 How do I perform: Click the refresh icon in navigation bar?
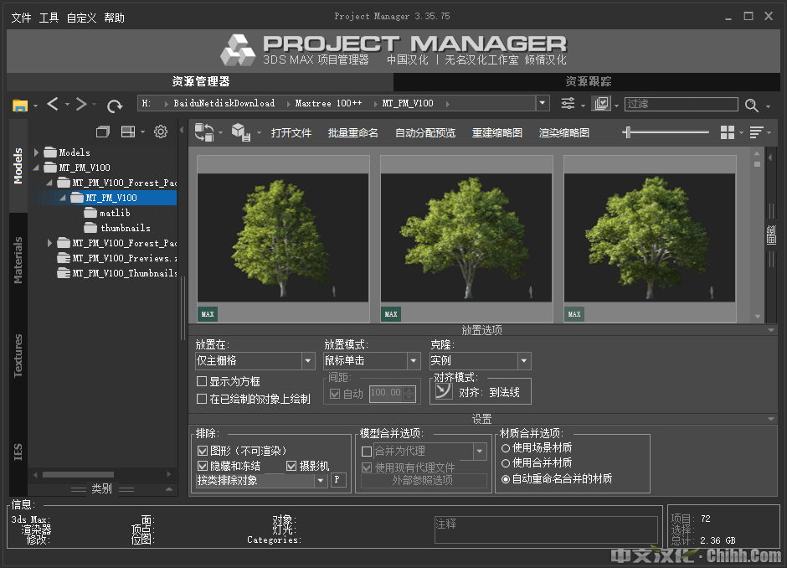point(115,105)
